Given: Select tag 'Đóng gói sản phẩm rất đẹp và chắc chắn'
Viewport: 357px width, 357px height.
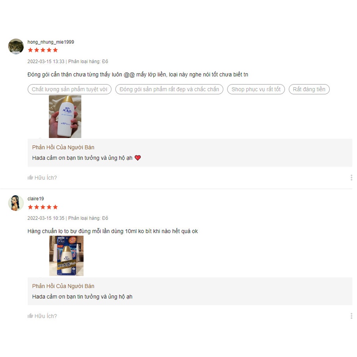Looking at the screenshot, I should point(169,89).
